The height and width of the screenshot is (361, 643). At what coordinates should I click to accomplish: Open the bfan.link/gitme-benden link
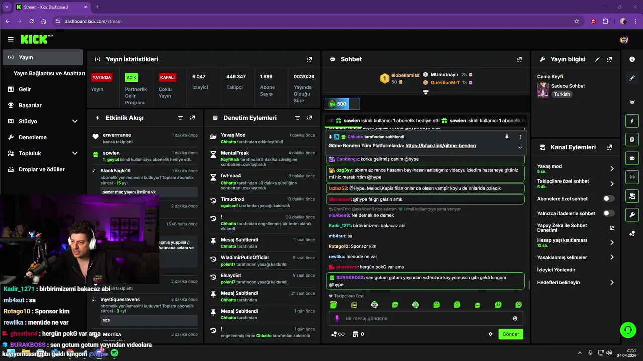441,146
